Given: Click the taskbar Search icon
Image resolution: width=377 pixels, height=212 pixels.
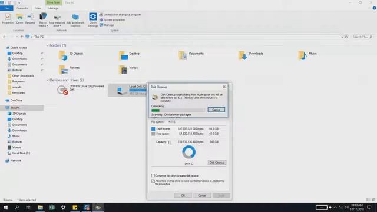Looking at the screenshot, I should [17, 207].
